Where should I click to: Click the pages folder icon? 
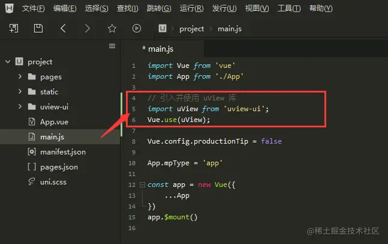pyautogui.click(x=32, y=76)
